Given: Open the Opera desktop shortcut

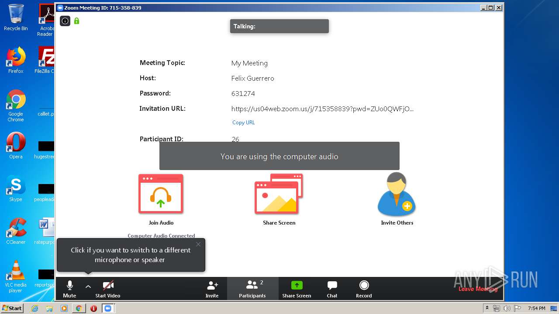Looking at the screenshot, I should tap(16, 146).
